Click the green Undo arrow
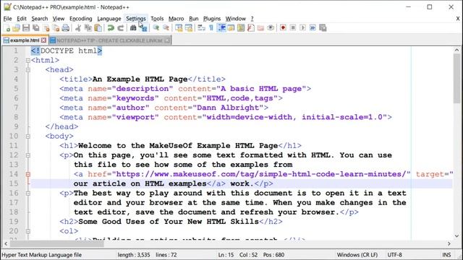463x260 pixels. click(x=111, y=28)
